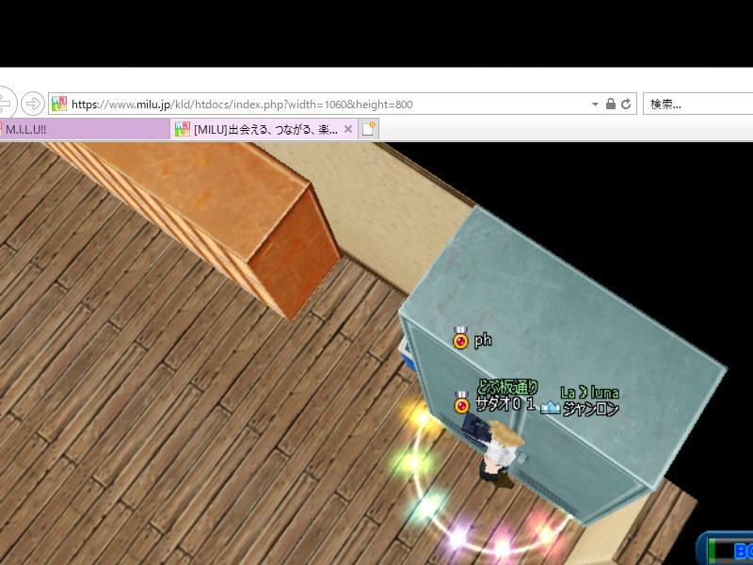Close the [MILU] tab with X

[x=348, y=129]
